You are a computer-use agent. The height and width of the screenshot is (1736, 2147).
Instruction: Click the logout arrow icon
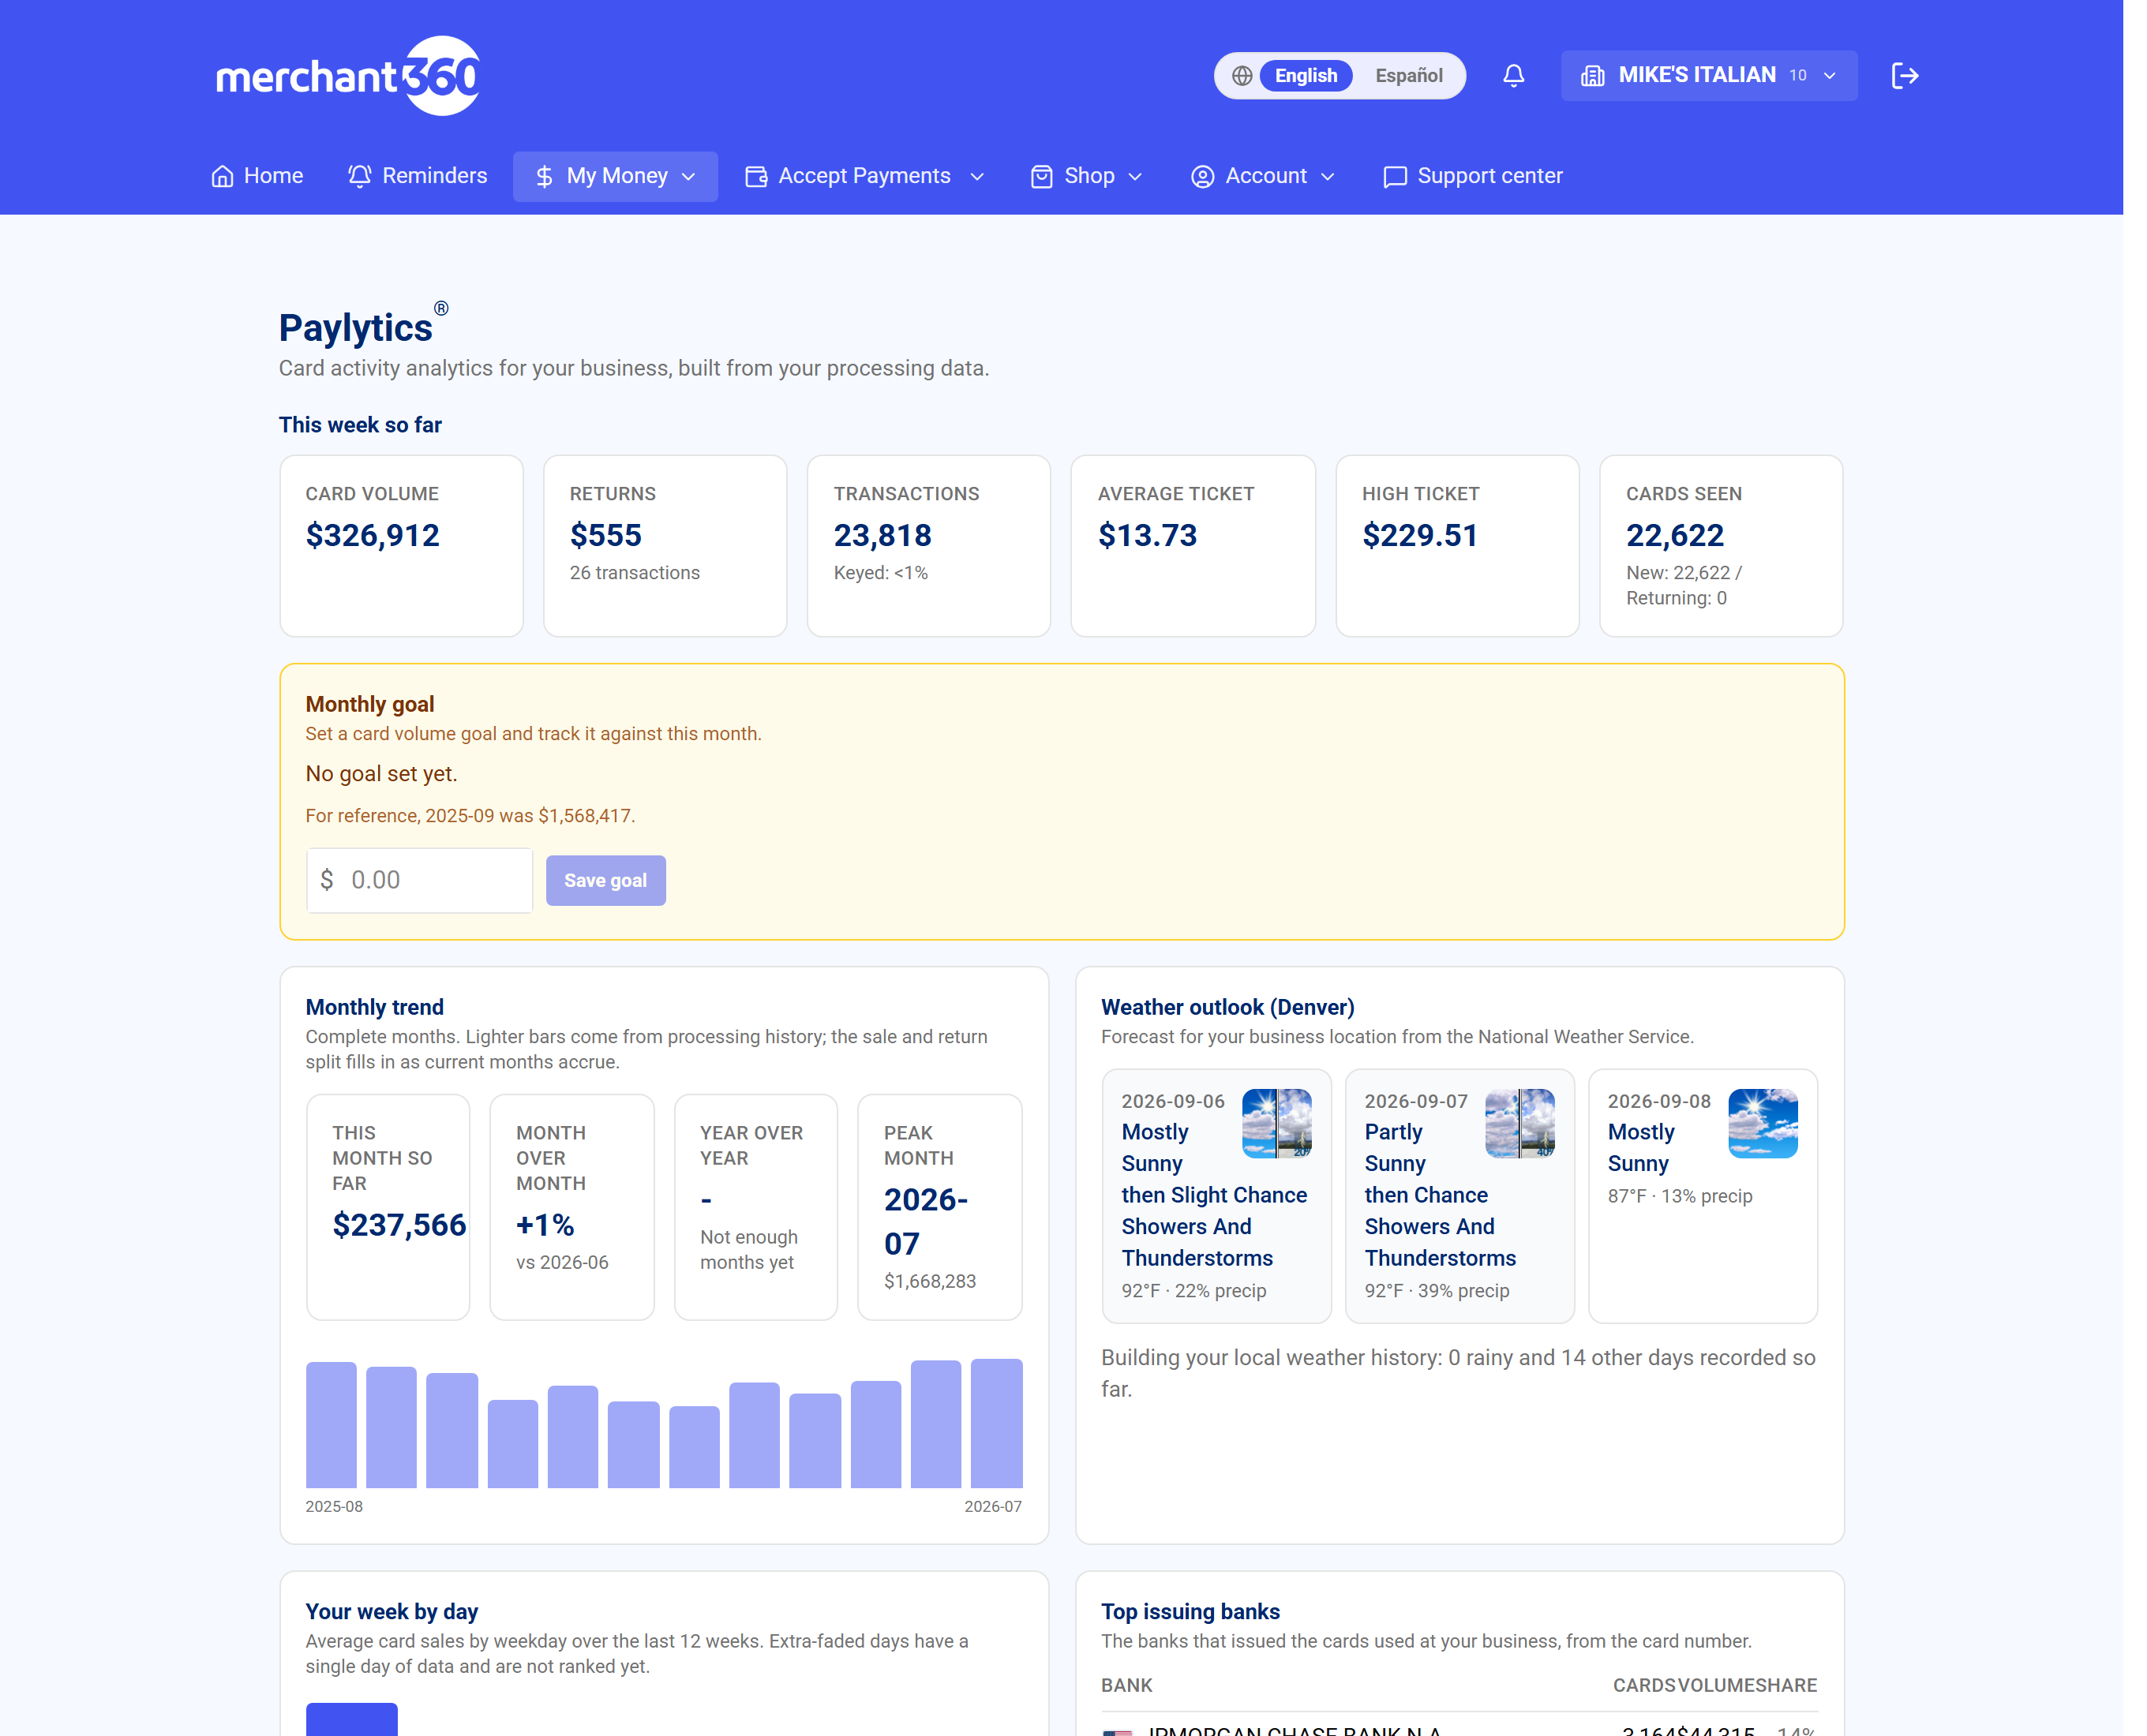click(x=1905, y=76)
